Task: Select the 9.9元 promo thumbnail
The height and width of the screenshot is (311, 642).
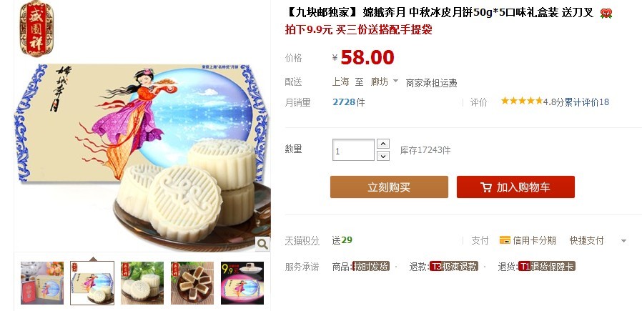Action: coord(242,283)
